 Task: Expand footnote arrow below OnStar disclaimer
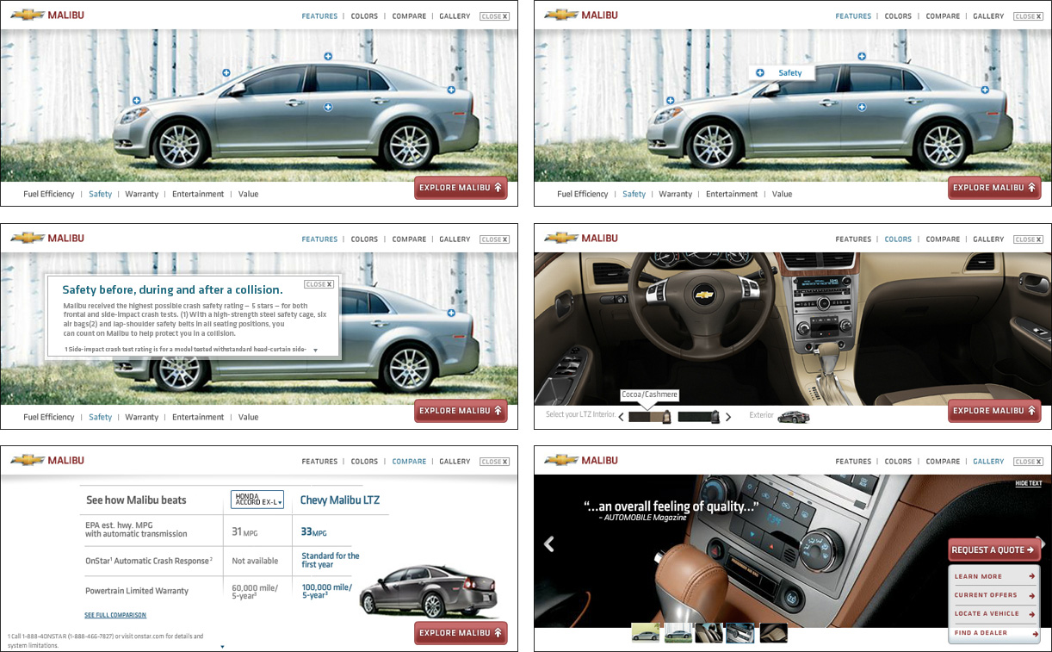pyautogui.click(x=221, y=646)
